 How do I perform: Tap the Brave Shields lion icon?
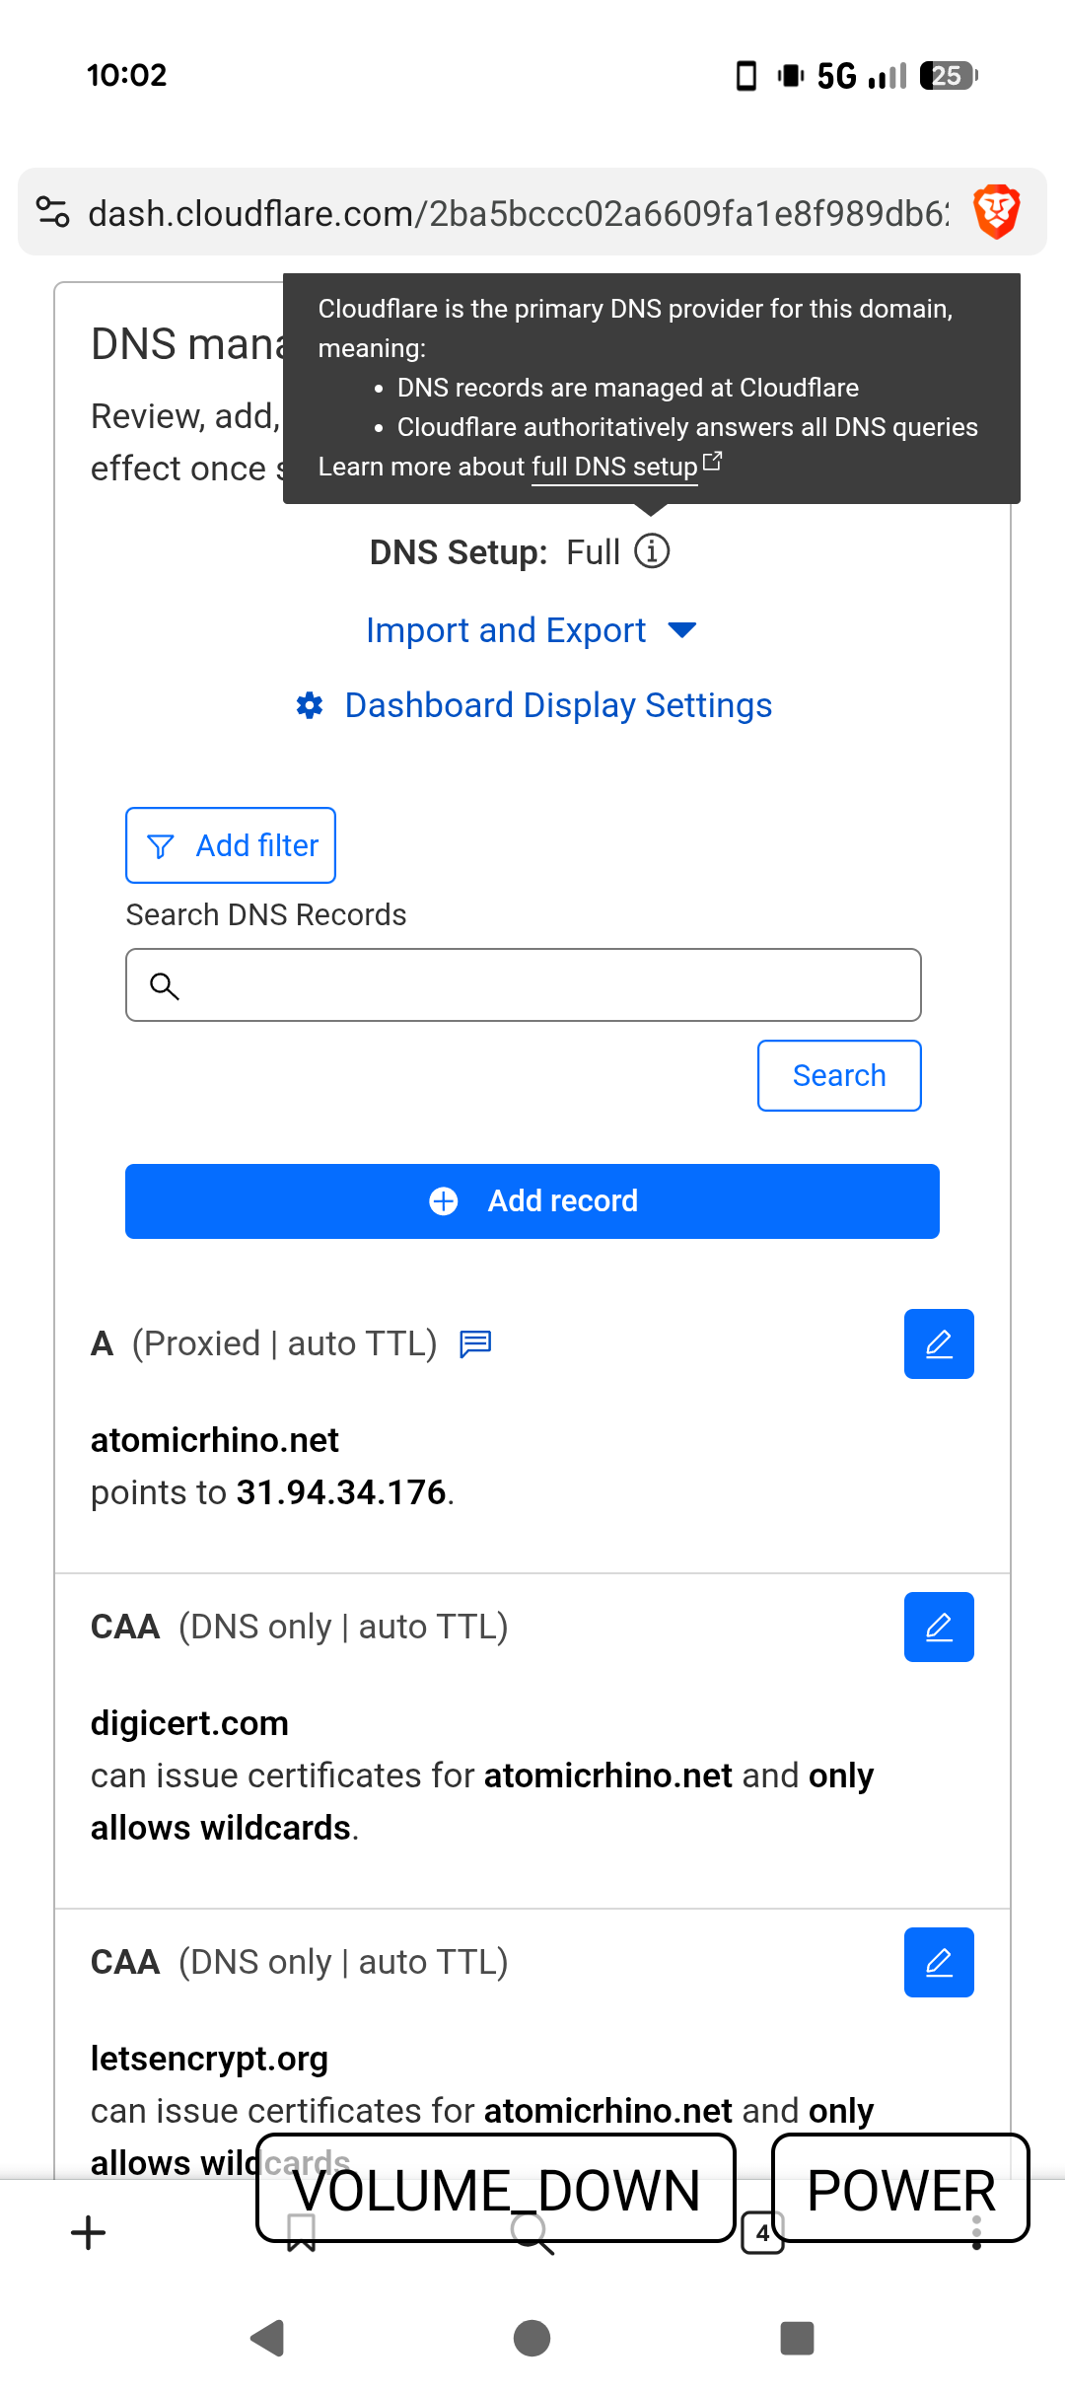(996, 212)
